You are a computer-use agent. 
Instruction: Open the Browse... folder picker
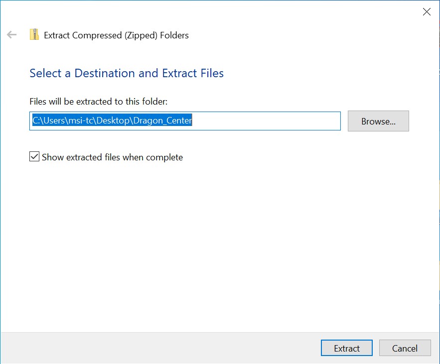(378, 121)
